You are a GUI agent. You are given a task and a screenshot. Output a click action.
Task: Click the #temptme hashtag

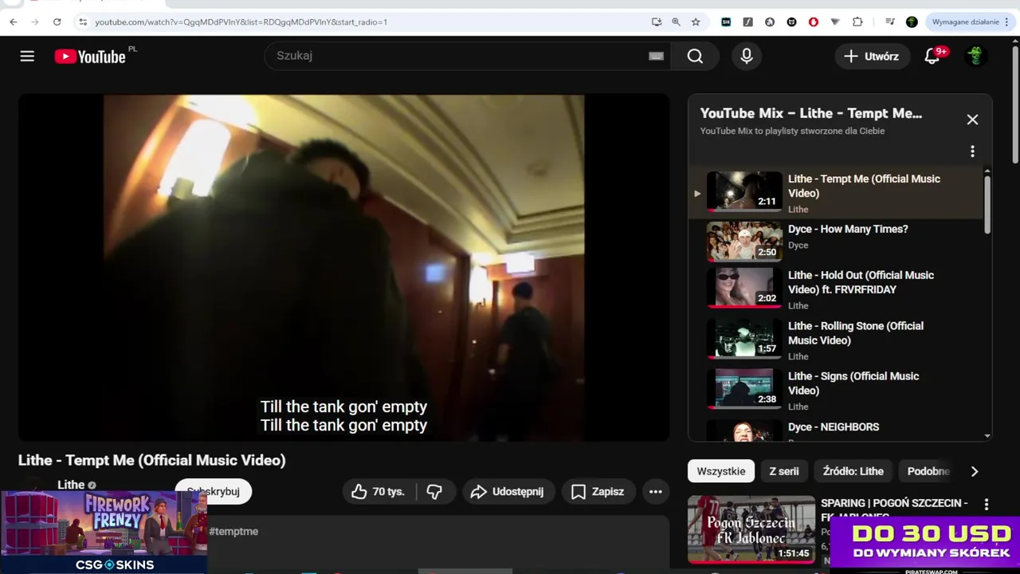click(233, 531)
